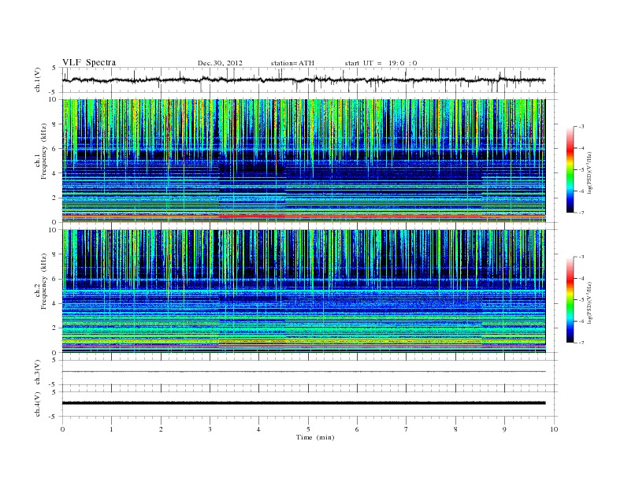
Task: Click inside the ch.1 spectrogram plot
Action: (303, 161)
